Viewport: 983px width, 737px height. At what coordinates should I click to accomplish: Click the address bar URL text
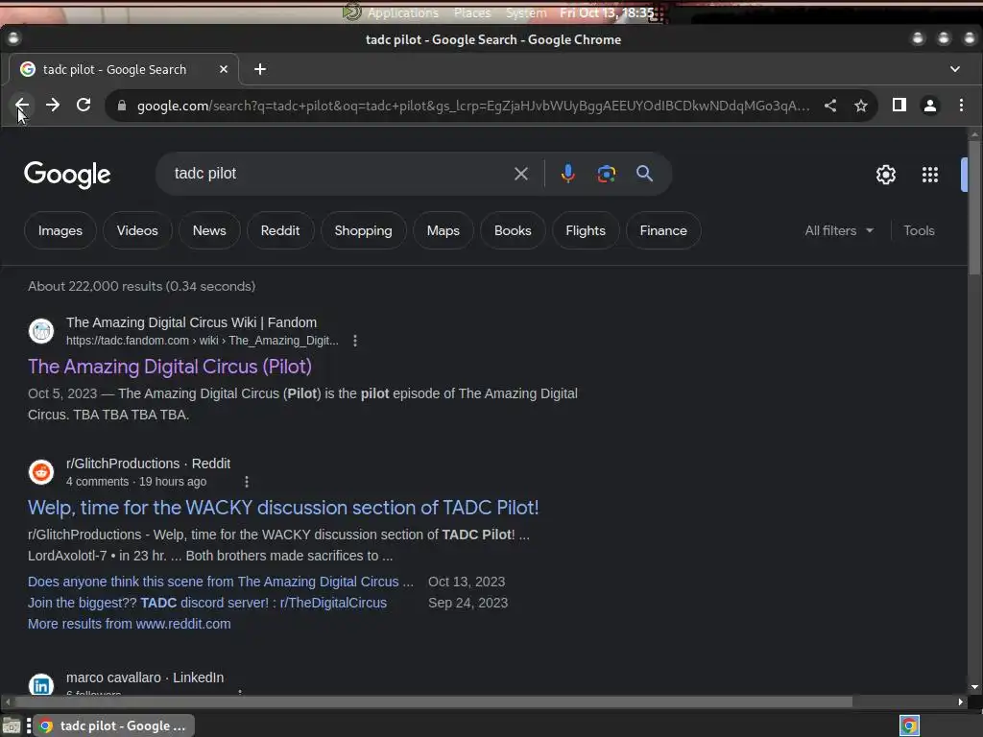[x=473, y=106]
